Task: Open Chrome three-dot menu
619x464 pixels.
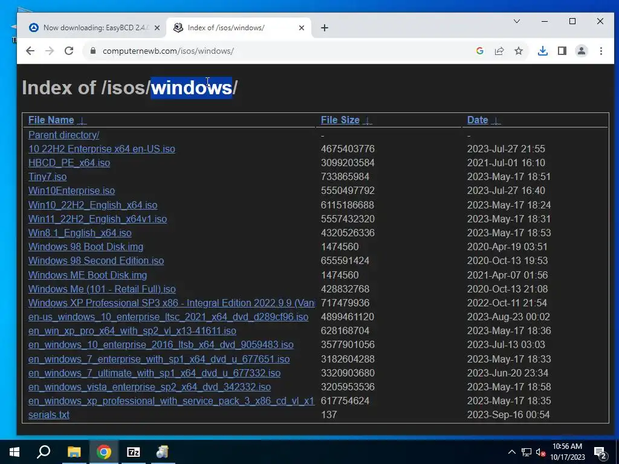Action: coord(601,51)
